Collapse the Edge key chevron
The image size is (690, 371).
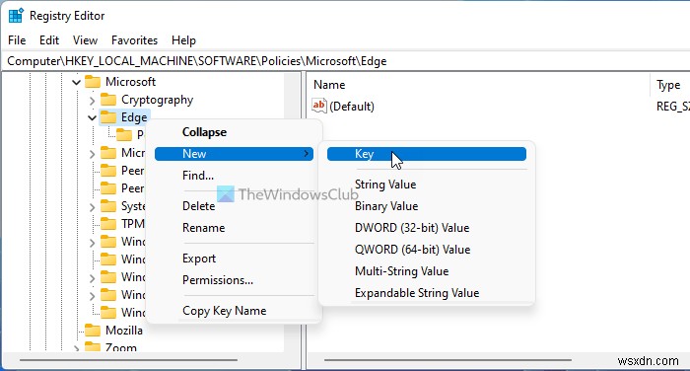pyautogui.click(x=92, y=118)
